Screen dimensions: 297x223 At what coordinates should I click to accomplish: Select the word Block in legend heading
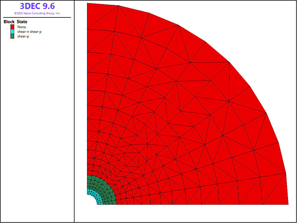pyautogui.click(x=9, y=22)
